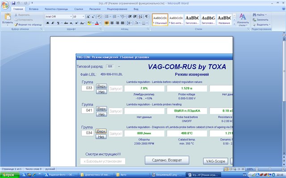
Task: Open the bulleted list dropdown
Action: [110, 17]
